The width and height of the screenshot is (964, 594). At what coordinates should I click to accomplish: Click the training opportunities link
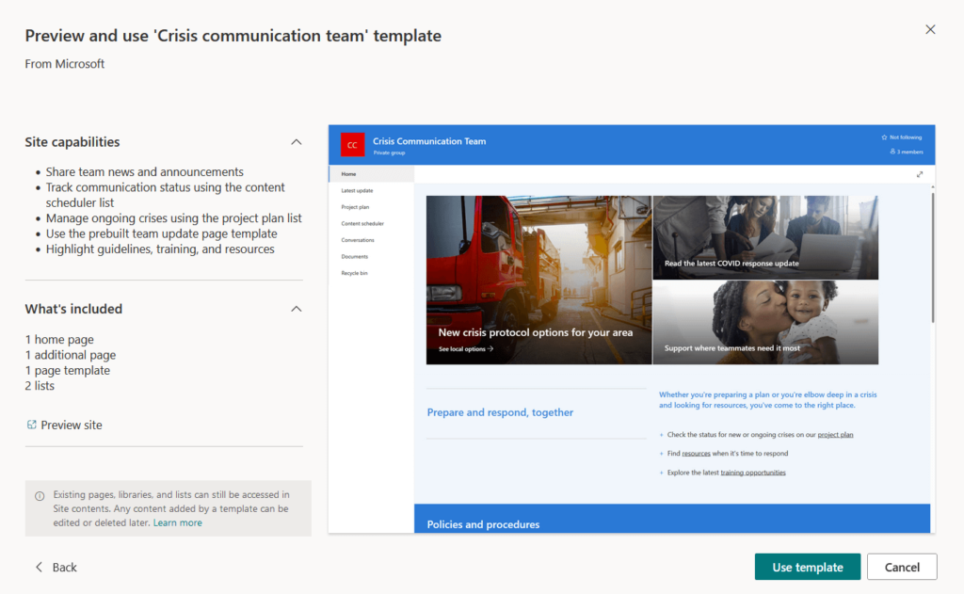coord(753,473)
